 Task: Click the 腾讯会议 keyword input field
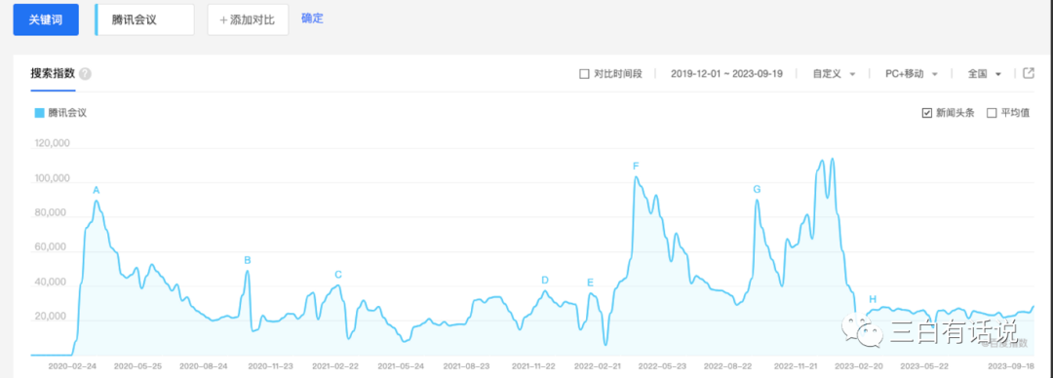144,19
